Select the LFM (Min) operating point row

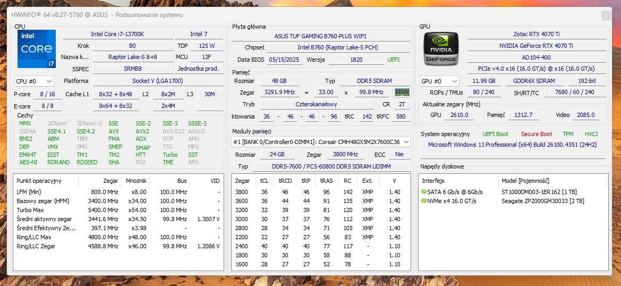click(x=118, y=192)
